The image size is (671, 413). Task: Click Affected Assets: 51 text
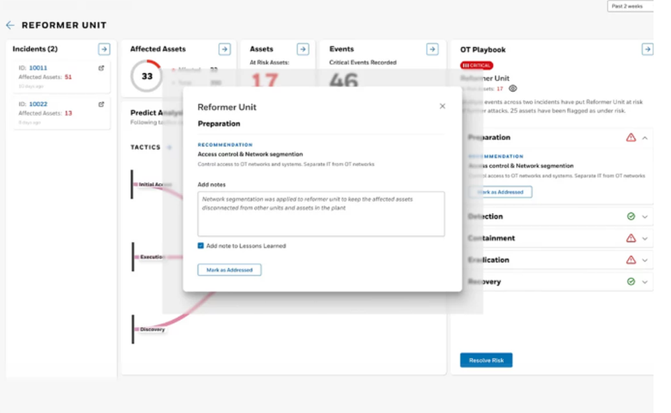point(45,77)
